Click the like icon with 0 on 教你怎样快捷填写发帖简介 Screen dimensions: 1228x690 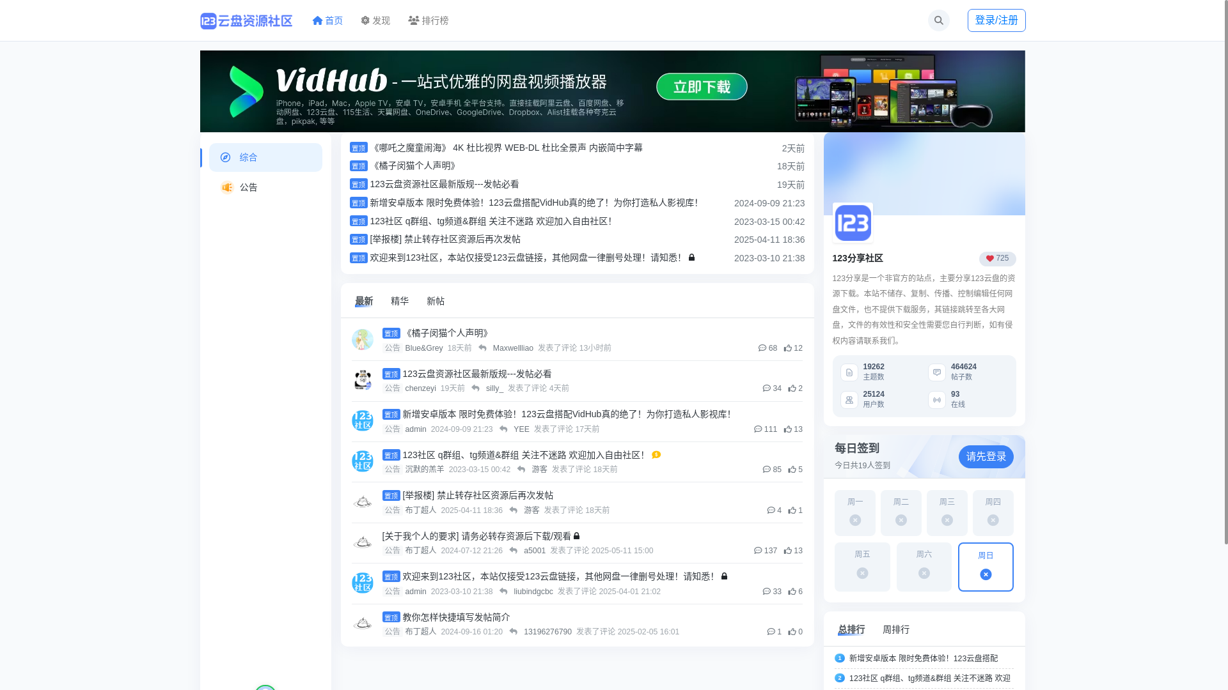792,632
